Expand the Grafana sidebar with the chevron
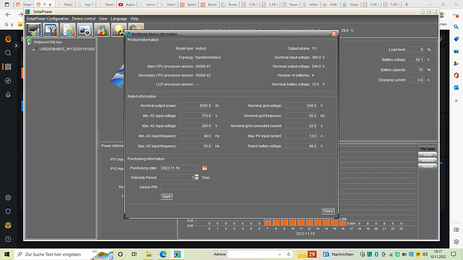This screenshot has width=463, height=260. [16, 46]
